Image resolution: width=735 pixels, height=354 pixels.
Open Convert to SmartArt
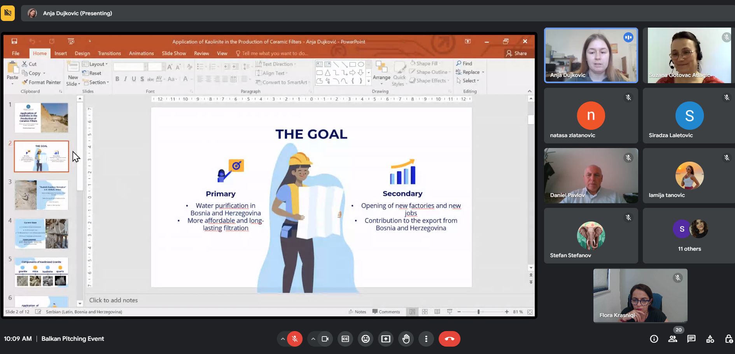pyautogui.click(x=282, y=82)
